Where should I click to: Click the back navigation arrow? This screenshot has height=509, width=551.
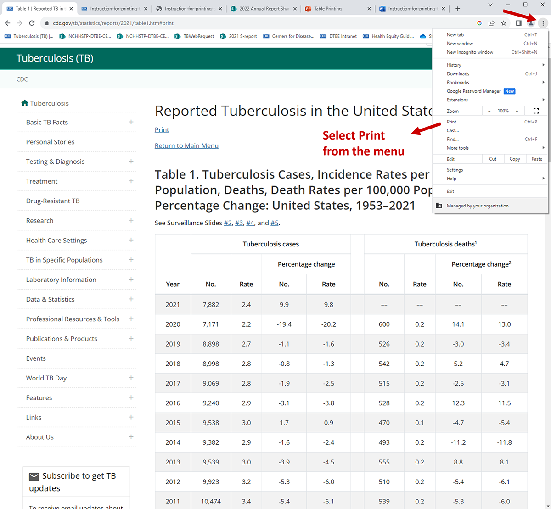7,22
